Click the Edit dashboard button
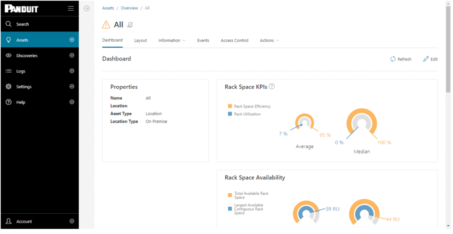The height and width of the screenshot is (234, 453). coord(430,59)
